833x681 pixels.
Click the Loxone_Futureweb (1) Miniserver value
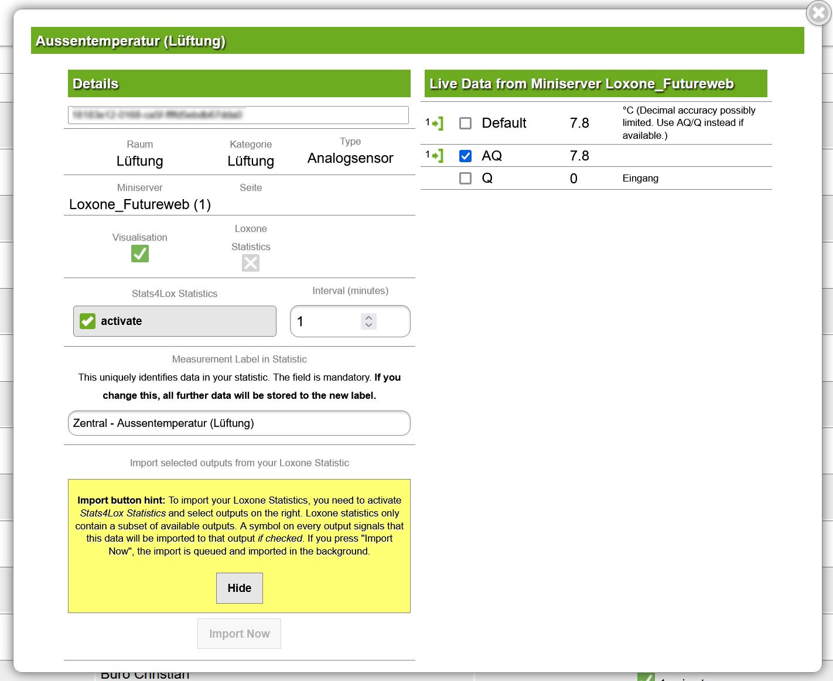point(140,204)
